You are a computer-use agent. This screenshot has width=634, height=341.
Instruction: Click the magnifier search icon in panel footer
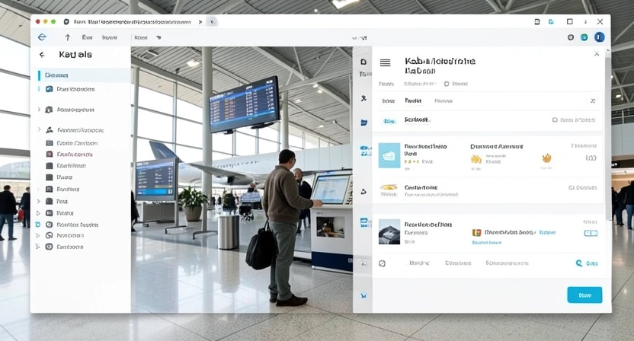pyautogui.click(x=579, y=263)
